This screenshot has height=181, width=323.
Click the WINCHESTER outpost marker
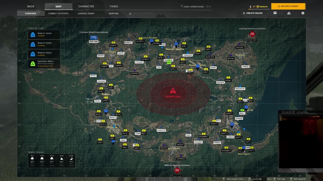click(240, 86)
